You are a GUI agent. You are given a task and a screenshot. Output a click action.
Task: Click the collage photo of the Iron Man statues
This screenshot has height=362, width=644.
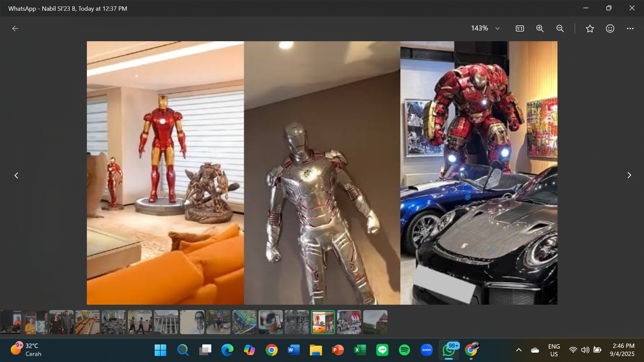pos(322,173)
